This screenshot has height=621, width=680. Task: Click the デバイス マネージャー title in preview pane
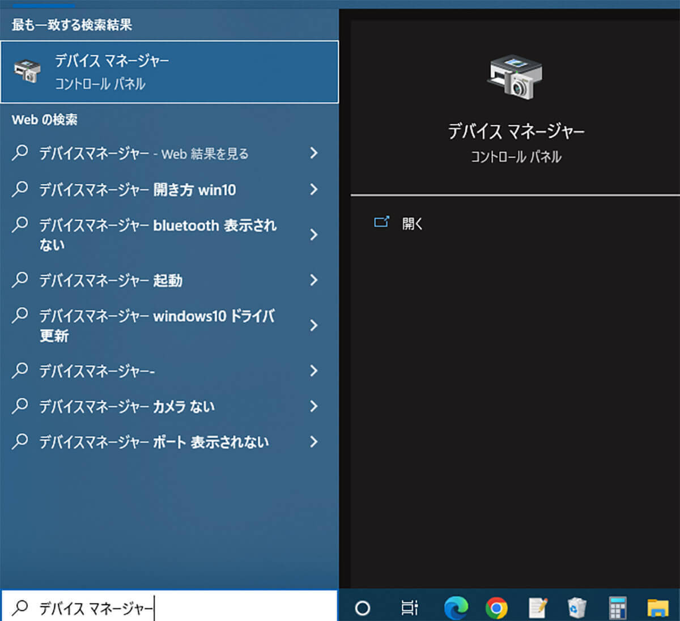click(516, 131)
